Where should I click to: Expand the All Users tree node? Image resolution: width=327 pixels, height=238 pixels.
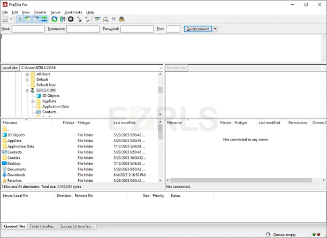tap(27, 74)
